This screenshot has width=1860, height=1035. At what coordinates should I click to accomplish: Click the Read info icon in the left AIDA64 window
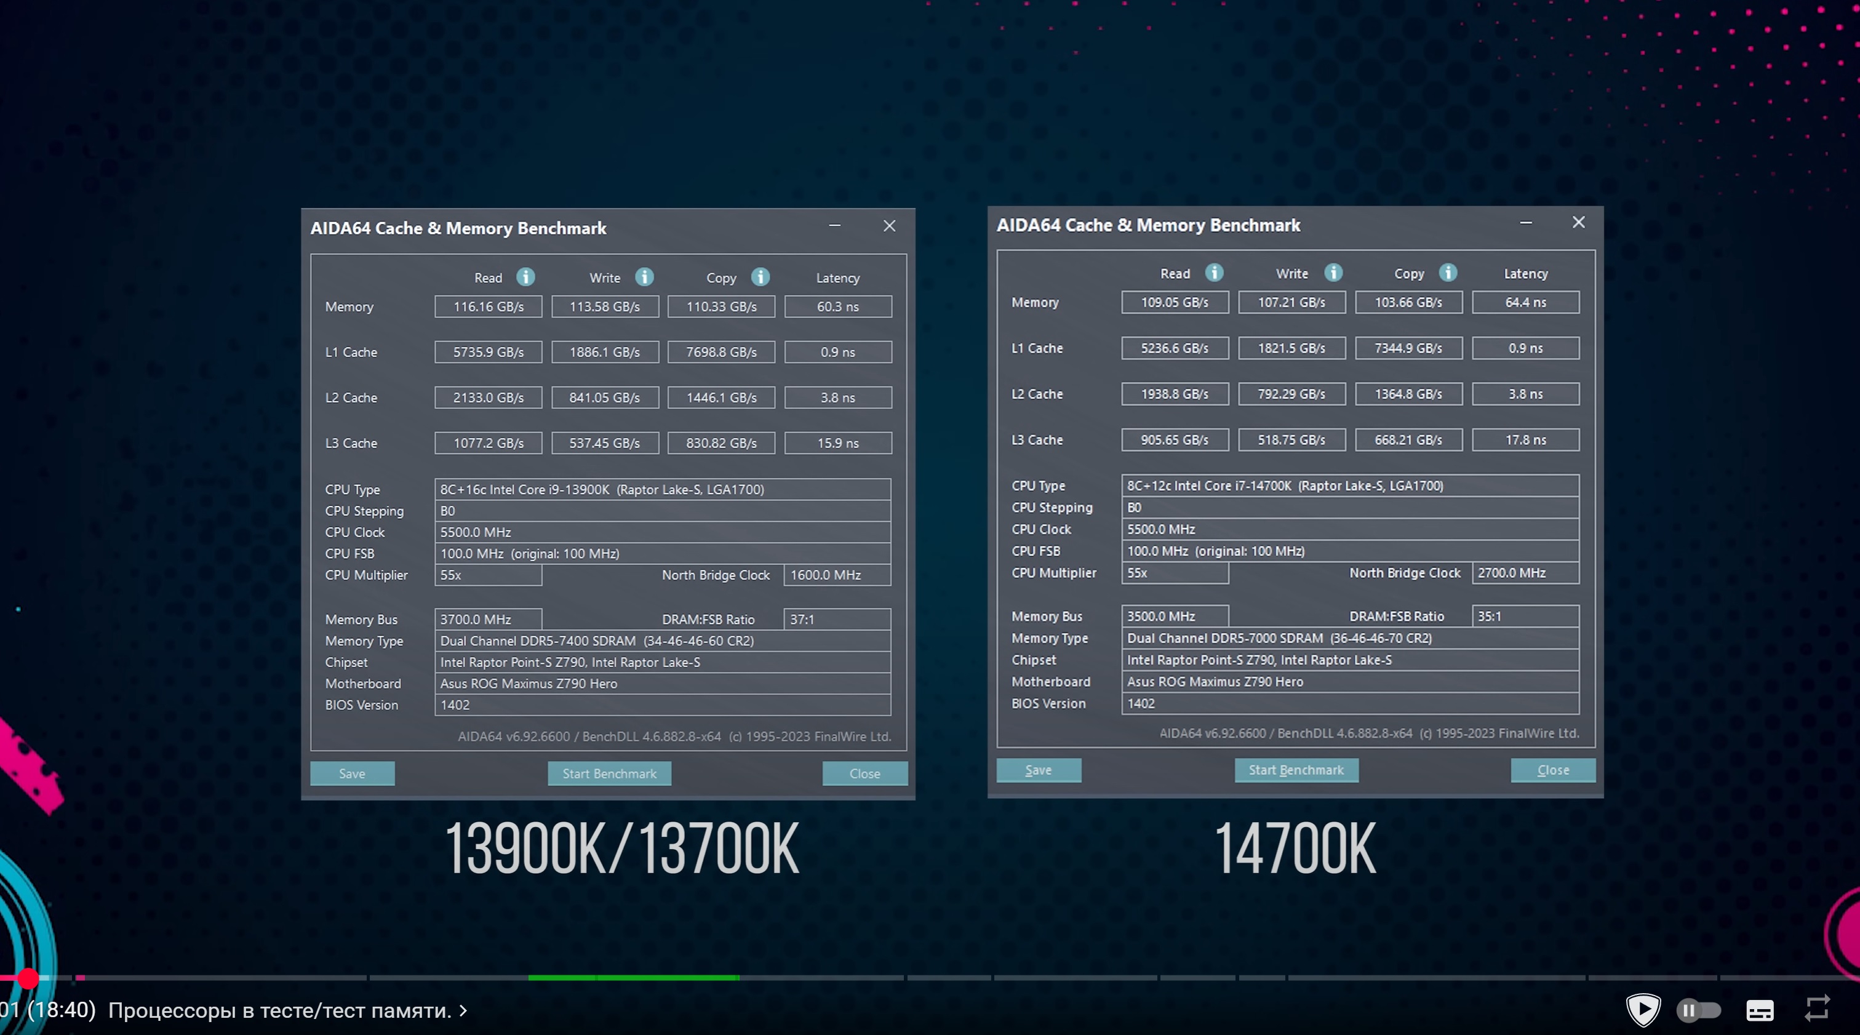[525, 277]
